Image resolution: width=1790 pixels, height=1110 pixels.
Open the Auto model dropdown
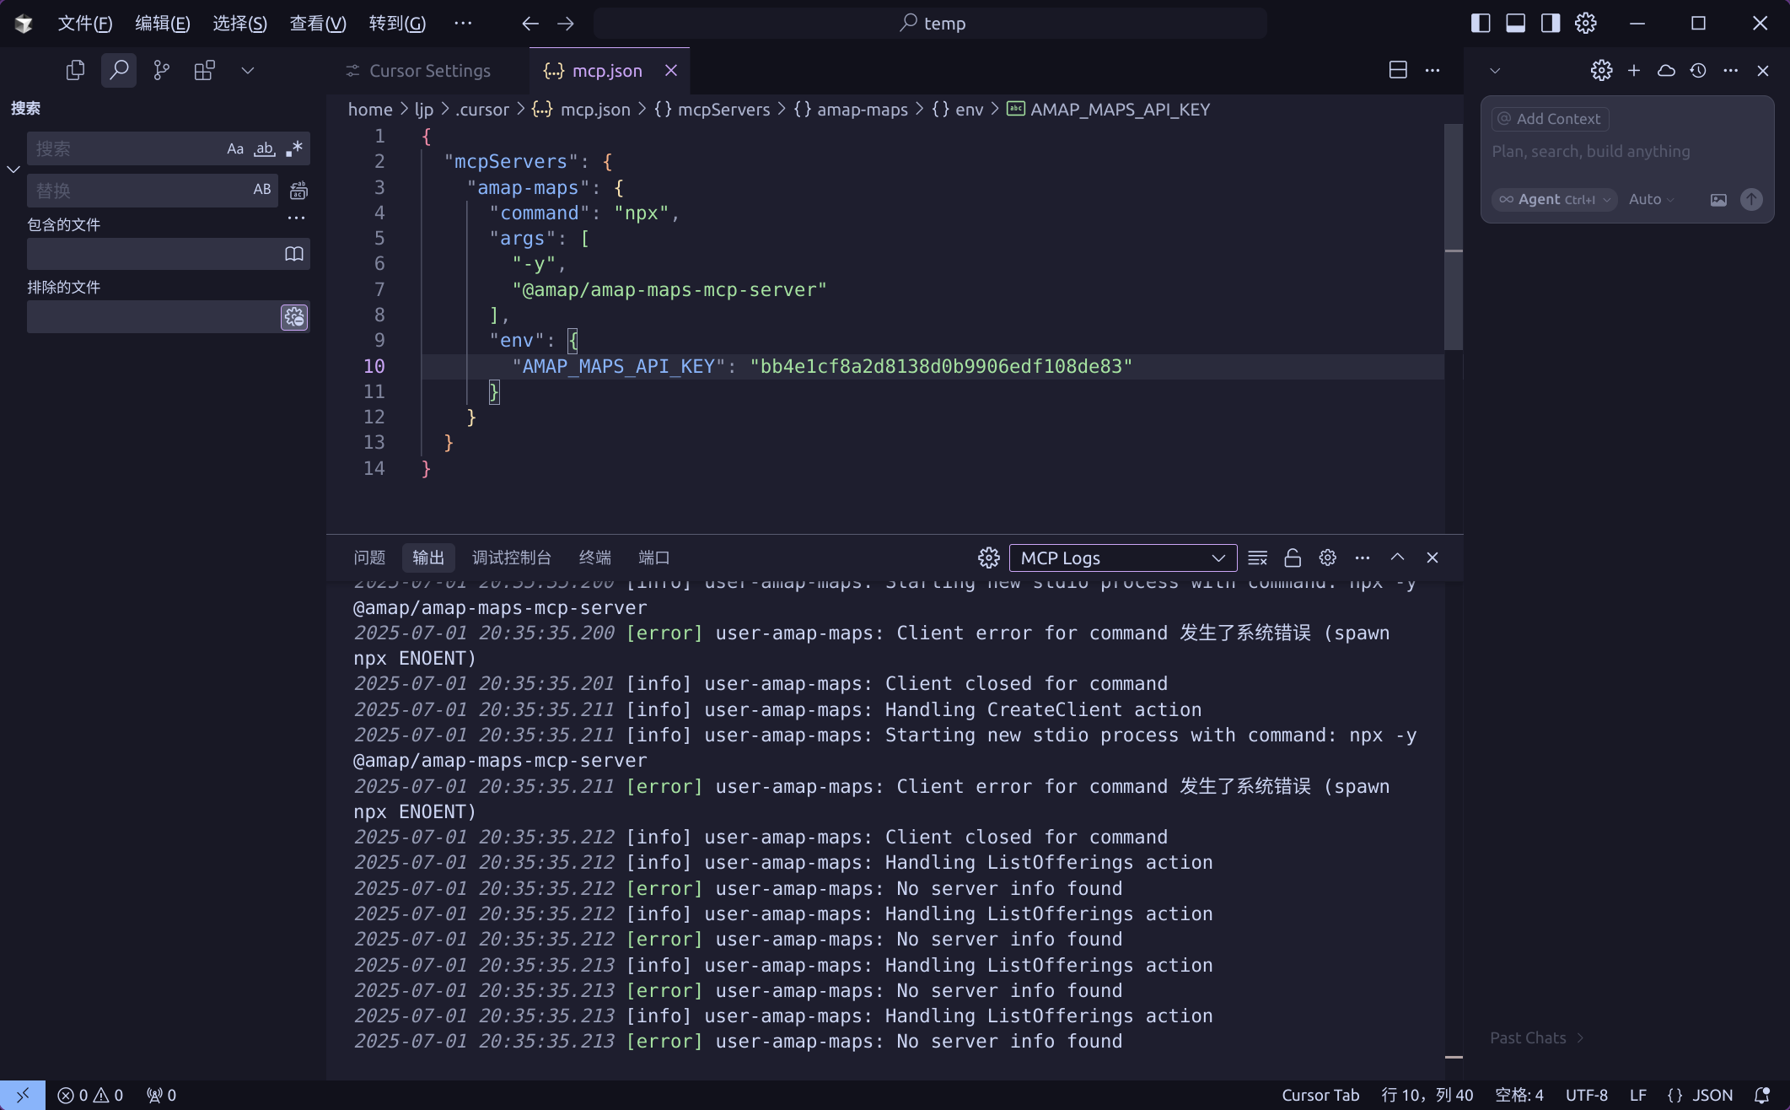[x=1650, y=200]
